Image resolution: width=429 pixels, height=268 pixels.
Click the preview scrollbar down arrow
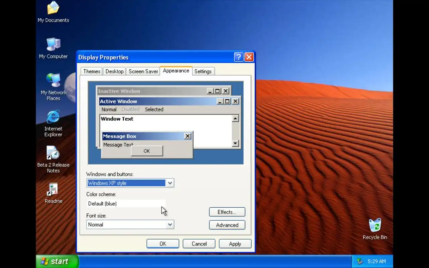coord(235,143)
